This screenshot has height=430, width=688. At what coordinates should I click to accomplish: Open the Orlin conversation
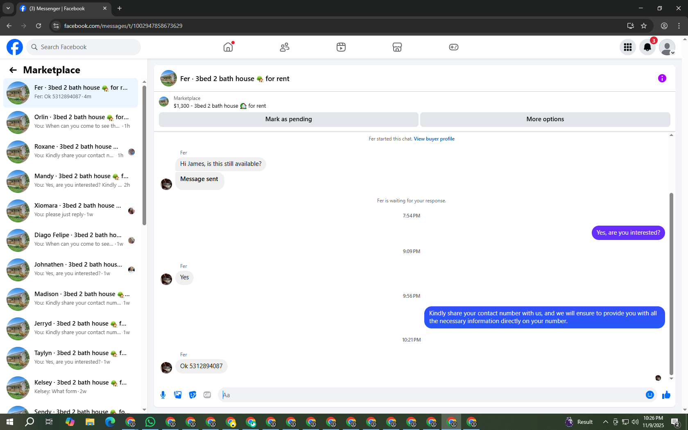coord(70,122)
